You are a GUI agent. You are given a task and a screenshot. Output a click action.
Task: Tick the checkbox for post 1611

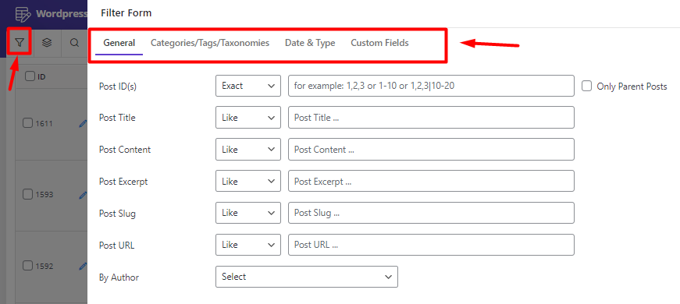(x=28, y=123)
